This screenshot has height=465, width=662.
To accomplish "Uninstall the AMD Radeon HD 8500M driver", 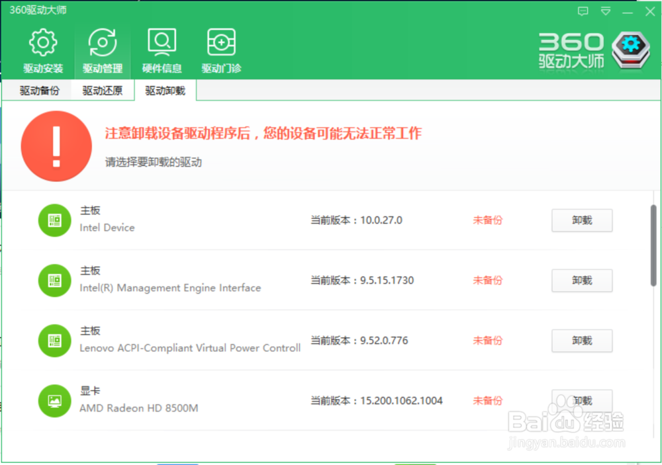I will tap(581, 401).
